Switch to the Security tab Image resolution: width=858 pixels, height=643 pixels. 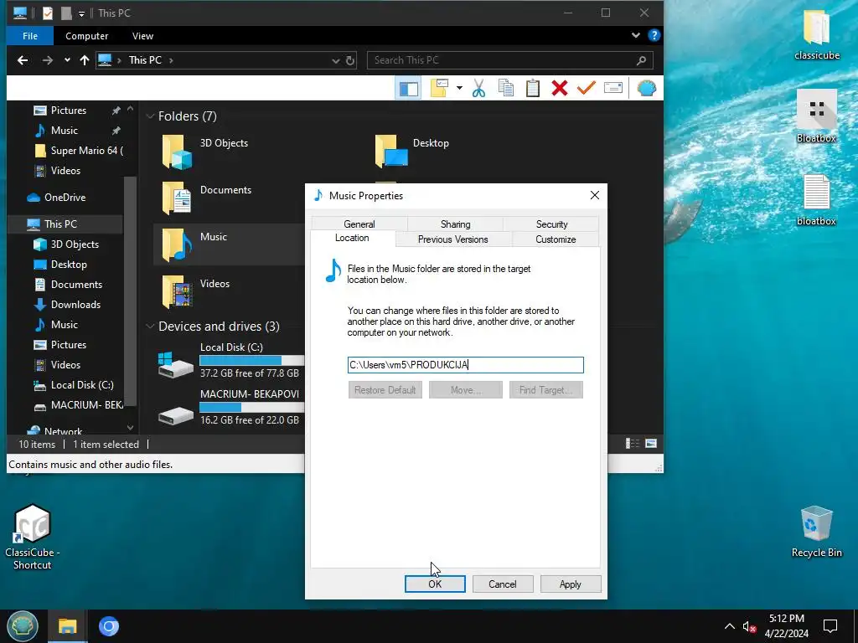(551, 224)
